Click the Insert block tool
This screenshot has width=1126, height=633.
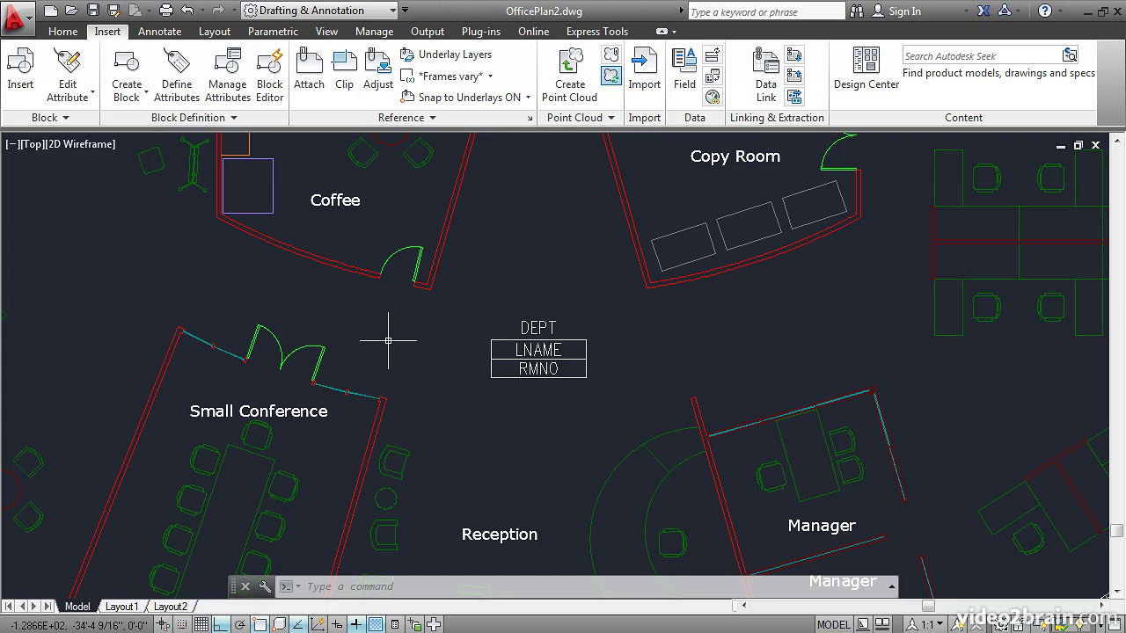tap(20, 70)
